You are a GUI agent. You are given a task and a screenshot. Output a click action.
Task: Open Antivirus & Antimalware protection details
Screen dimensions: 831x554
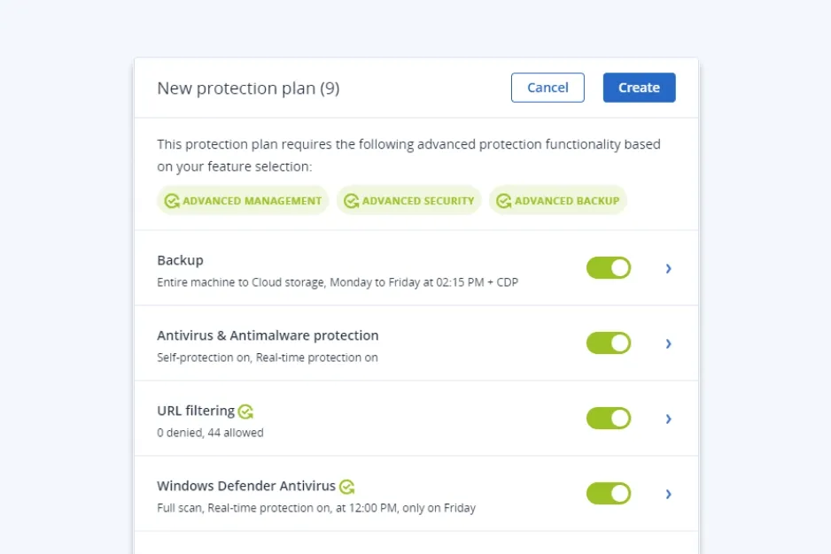[669, 343]
